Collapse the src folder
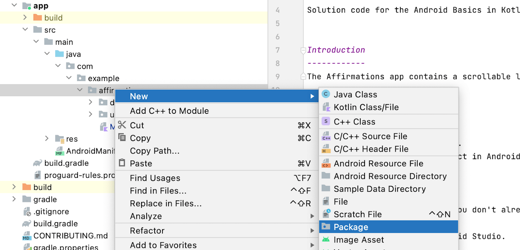Screen dimensions: 520x250 [25, 30]
